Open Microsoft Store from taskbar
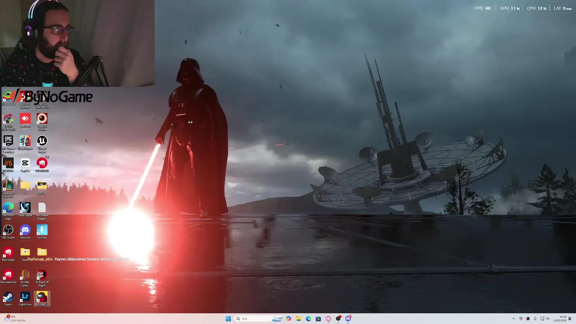 click(318, 319)
